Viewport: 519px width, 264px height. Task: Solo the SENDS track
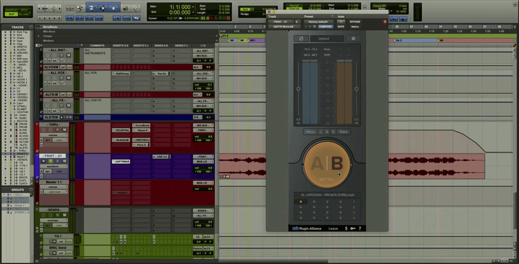(x=57, y=215)
